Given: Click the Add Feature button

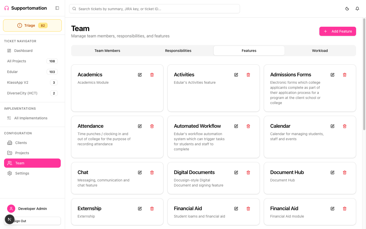Looking at the screenshot, I should [338, 31].
